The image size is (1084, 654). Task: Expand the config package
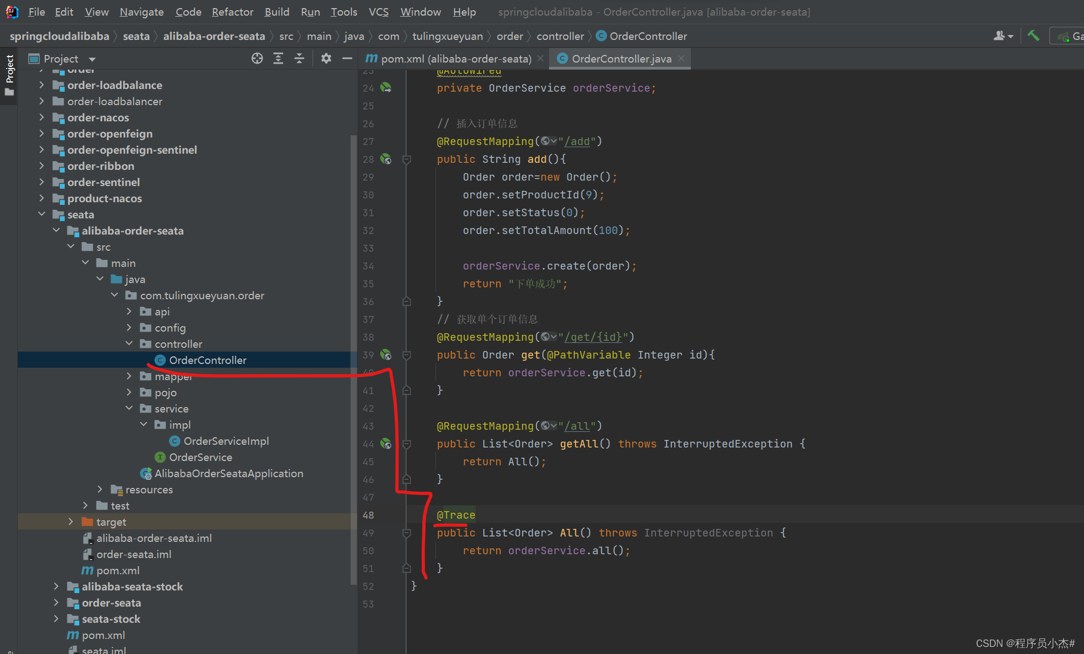point(129,327)
